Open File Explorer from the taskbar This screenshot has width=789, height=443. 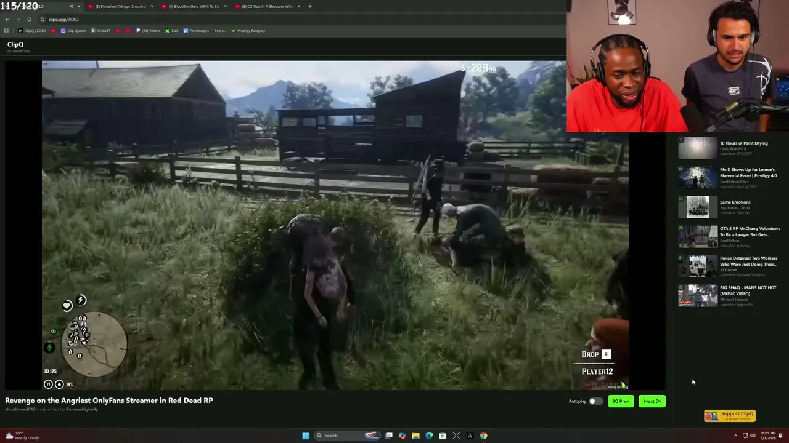click(x=415, y=436)
